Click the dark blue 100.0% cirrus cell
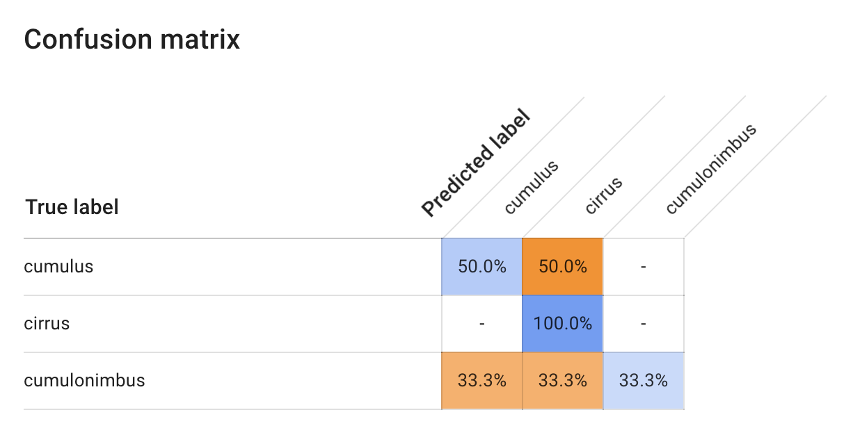 click(x=563, y=324)
